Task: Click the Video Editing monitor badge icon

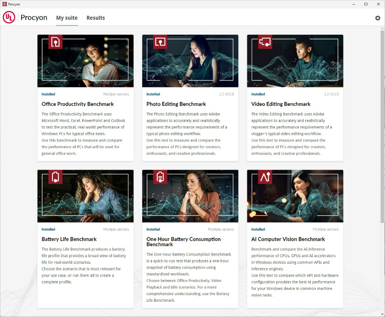Action: click(x=265, y=42)
